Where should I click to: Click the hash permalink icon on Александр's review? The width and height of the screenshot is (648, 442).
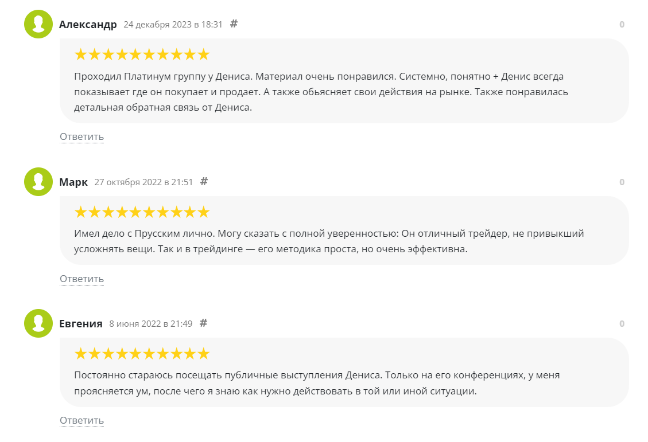(x=234, y=24)
